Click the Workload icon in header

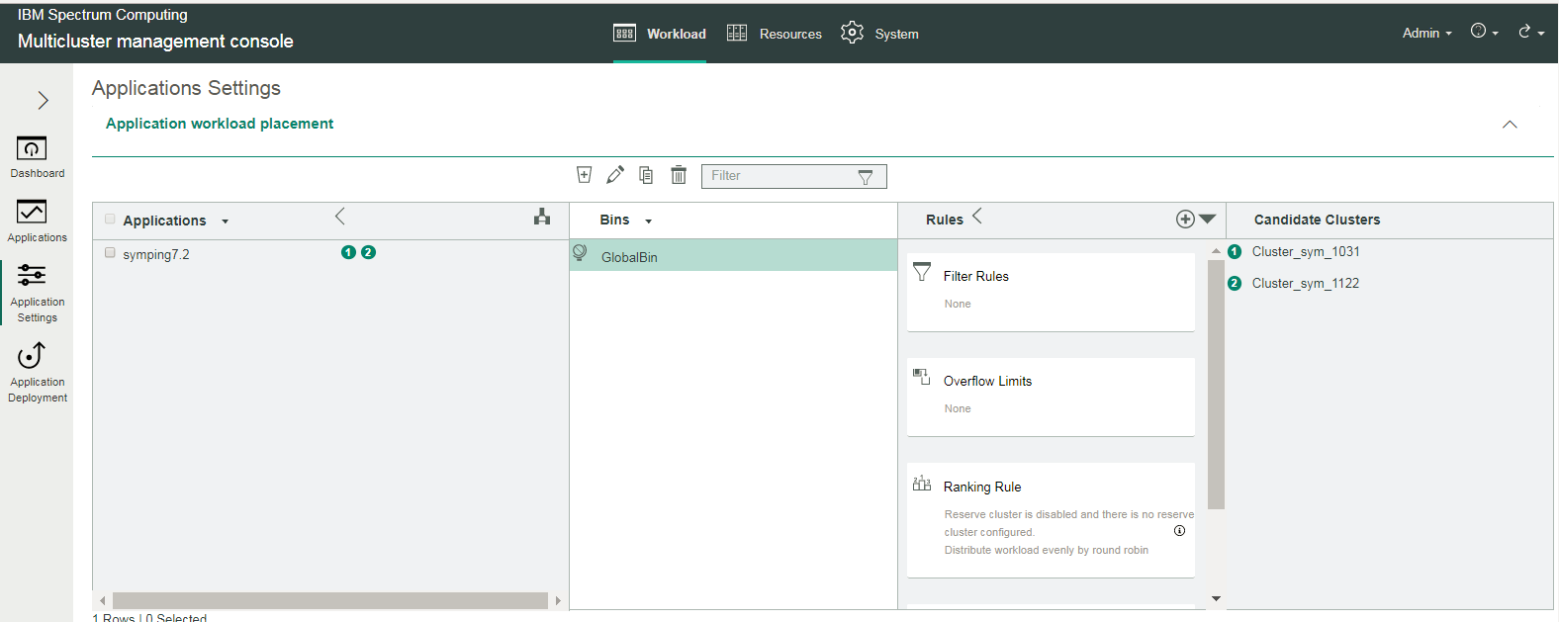pos(624,34)
